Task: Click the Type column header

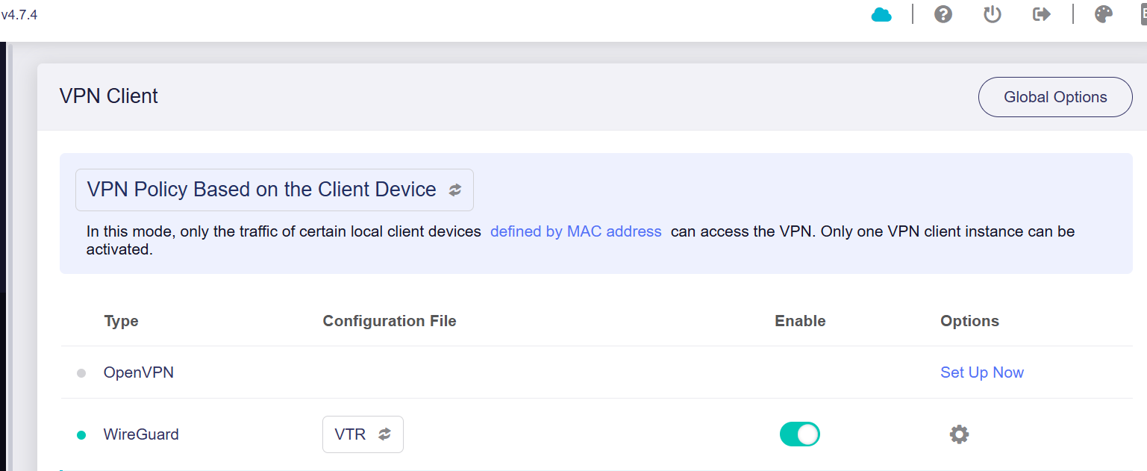Action: click(x=121, y=321)
